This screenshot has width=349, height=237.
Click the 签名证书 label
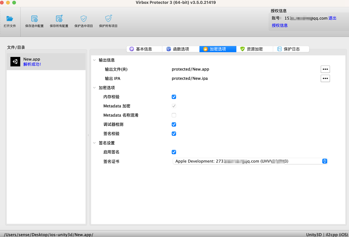(111, 161)
